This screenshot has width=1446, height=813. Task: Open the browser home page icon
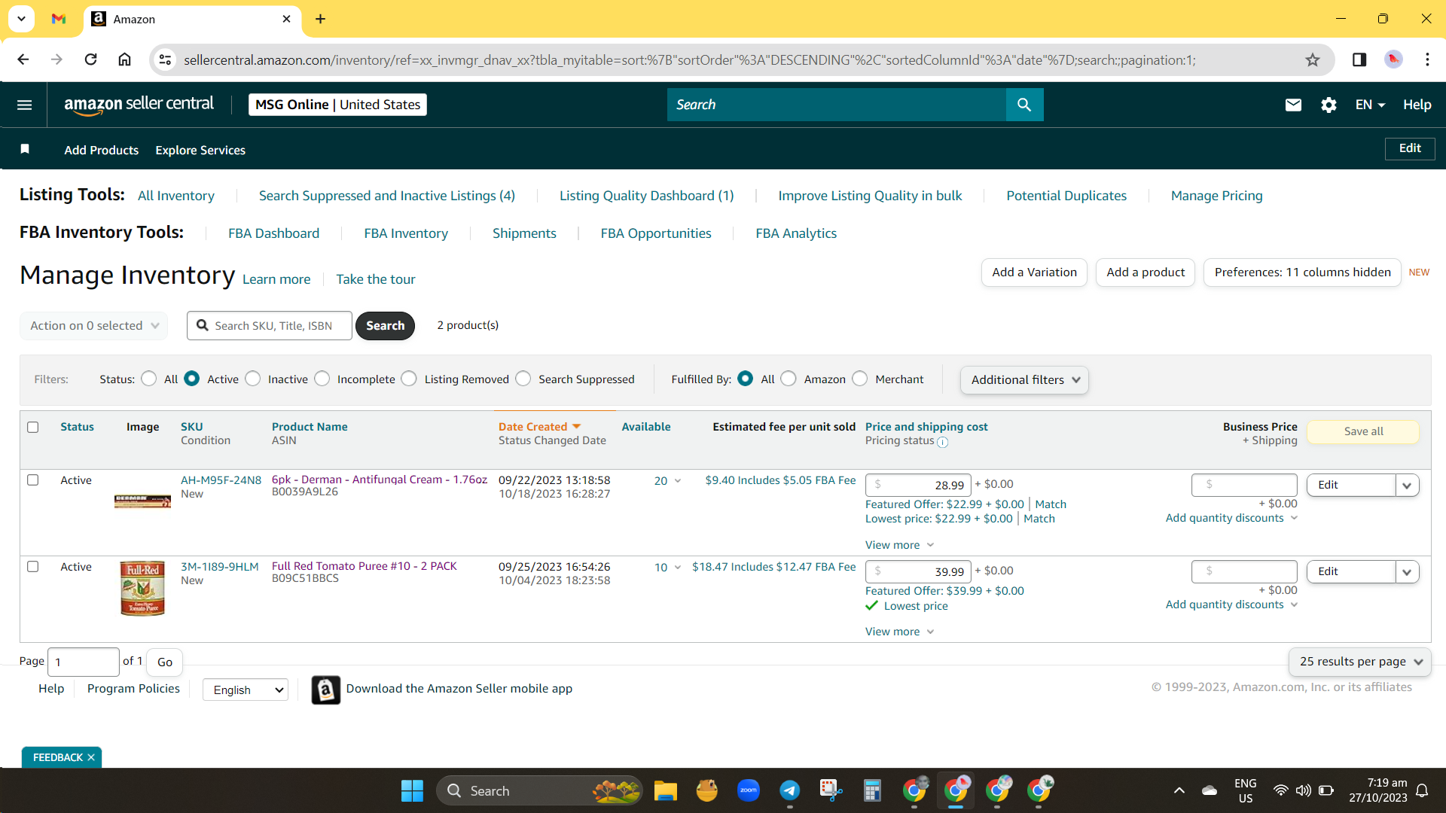(125, 59)
